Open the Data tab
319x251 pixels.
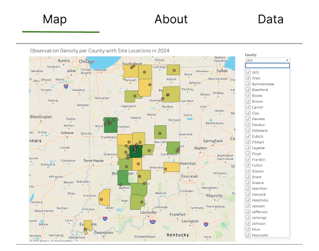(x=270, y=19)
